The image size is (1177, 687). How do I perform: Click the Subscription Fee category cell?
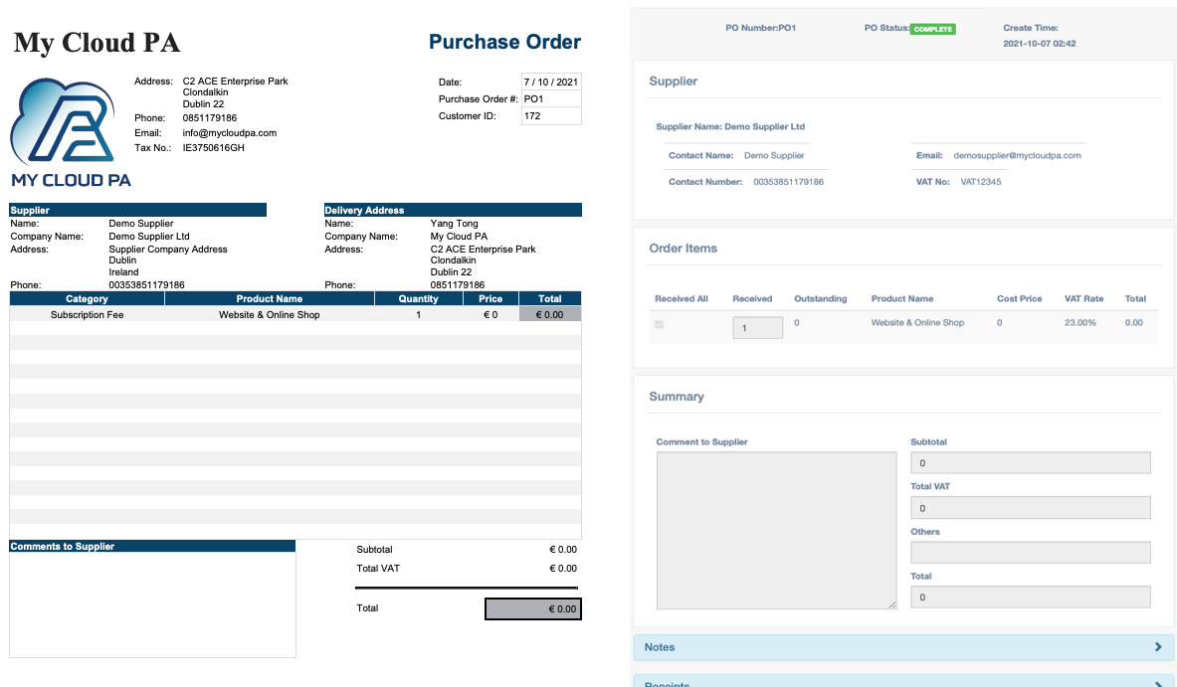tap(88, 315)
